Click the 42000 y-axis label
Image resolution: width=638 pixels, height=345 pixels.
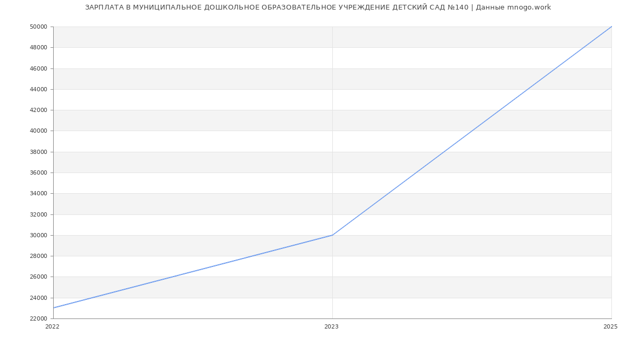[x=39, y=110]
